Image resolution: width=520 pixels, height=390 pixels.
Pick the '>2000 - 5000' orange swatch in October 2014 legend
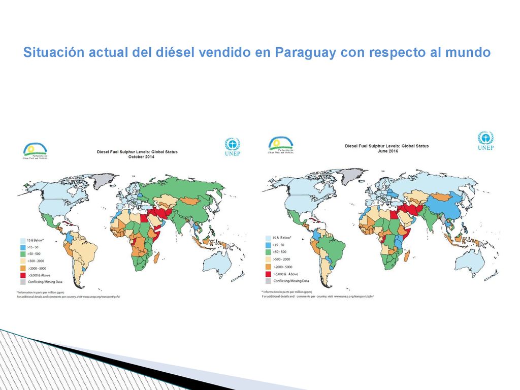[x=23, y=268]
